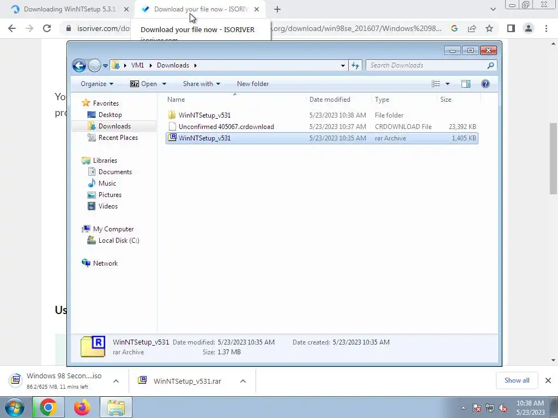Select Local Disk (C:)
This screenshot has width=558, height=418.
coord(118,240)
